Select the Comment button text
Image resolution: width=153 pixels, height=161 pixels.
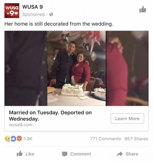click(81, 154)
